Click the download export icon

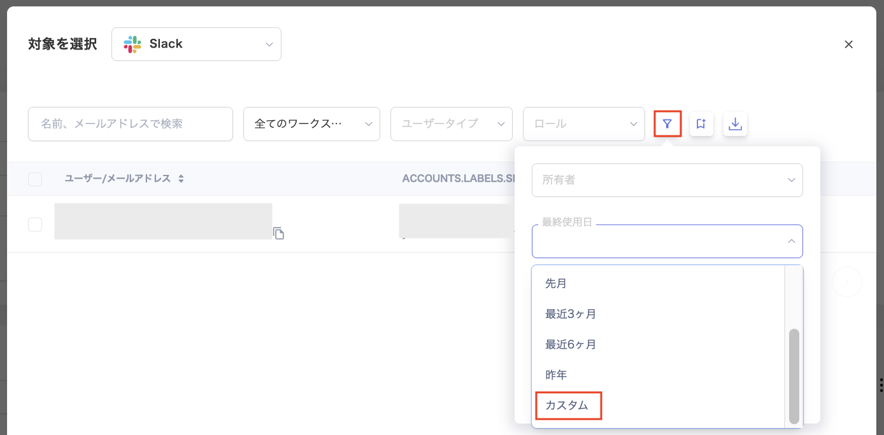click(735, 124)
